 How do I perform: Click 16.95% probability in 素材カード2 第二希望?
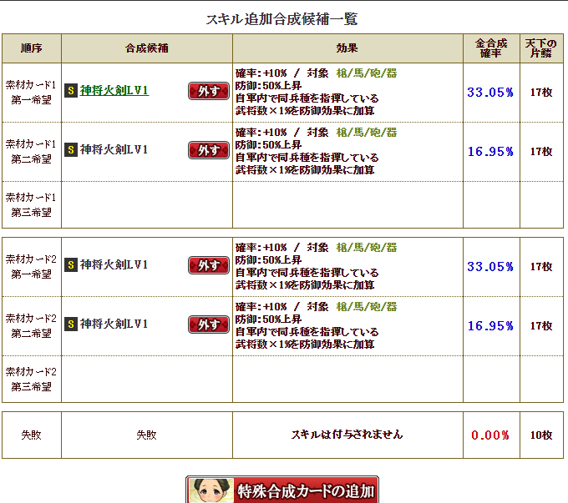click(490, 326)
